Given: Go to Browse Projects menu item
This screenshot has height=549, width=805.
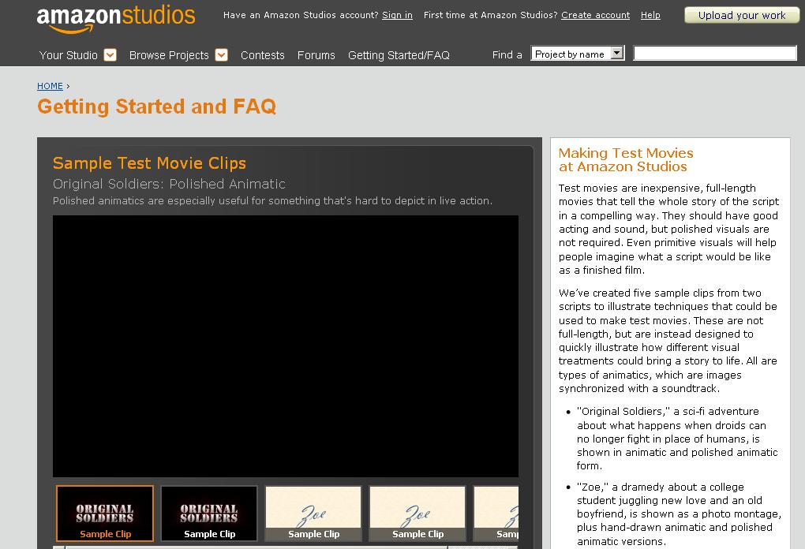Looking at the screenshot, I should click(x=169, y=55).
